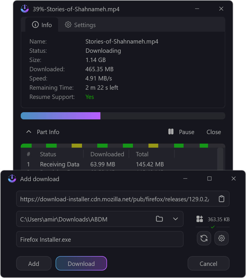The width and height of the screenshot is (246, 278).
Task: Maximize the Add download window
Action: 209,179
